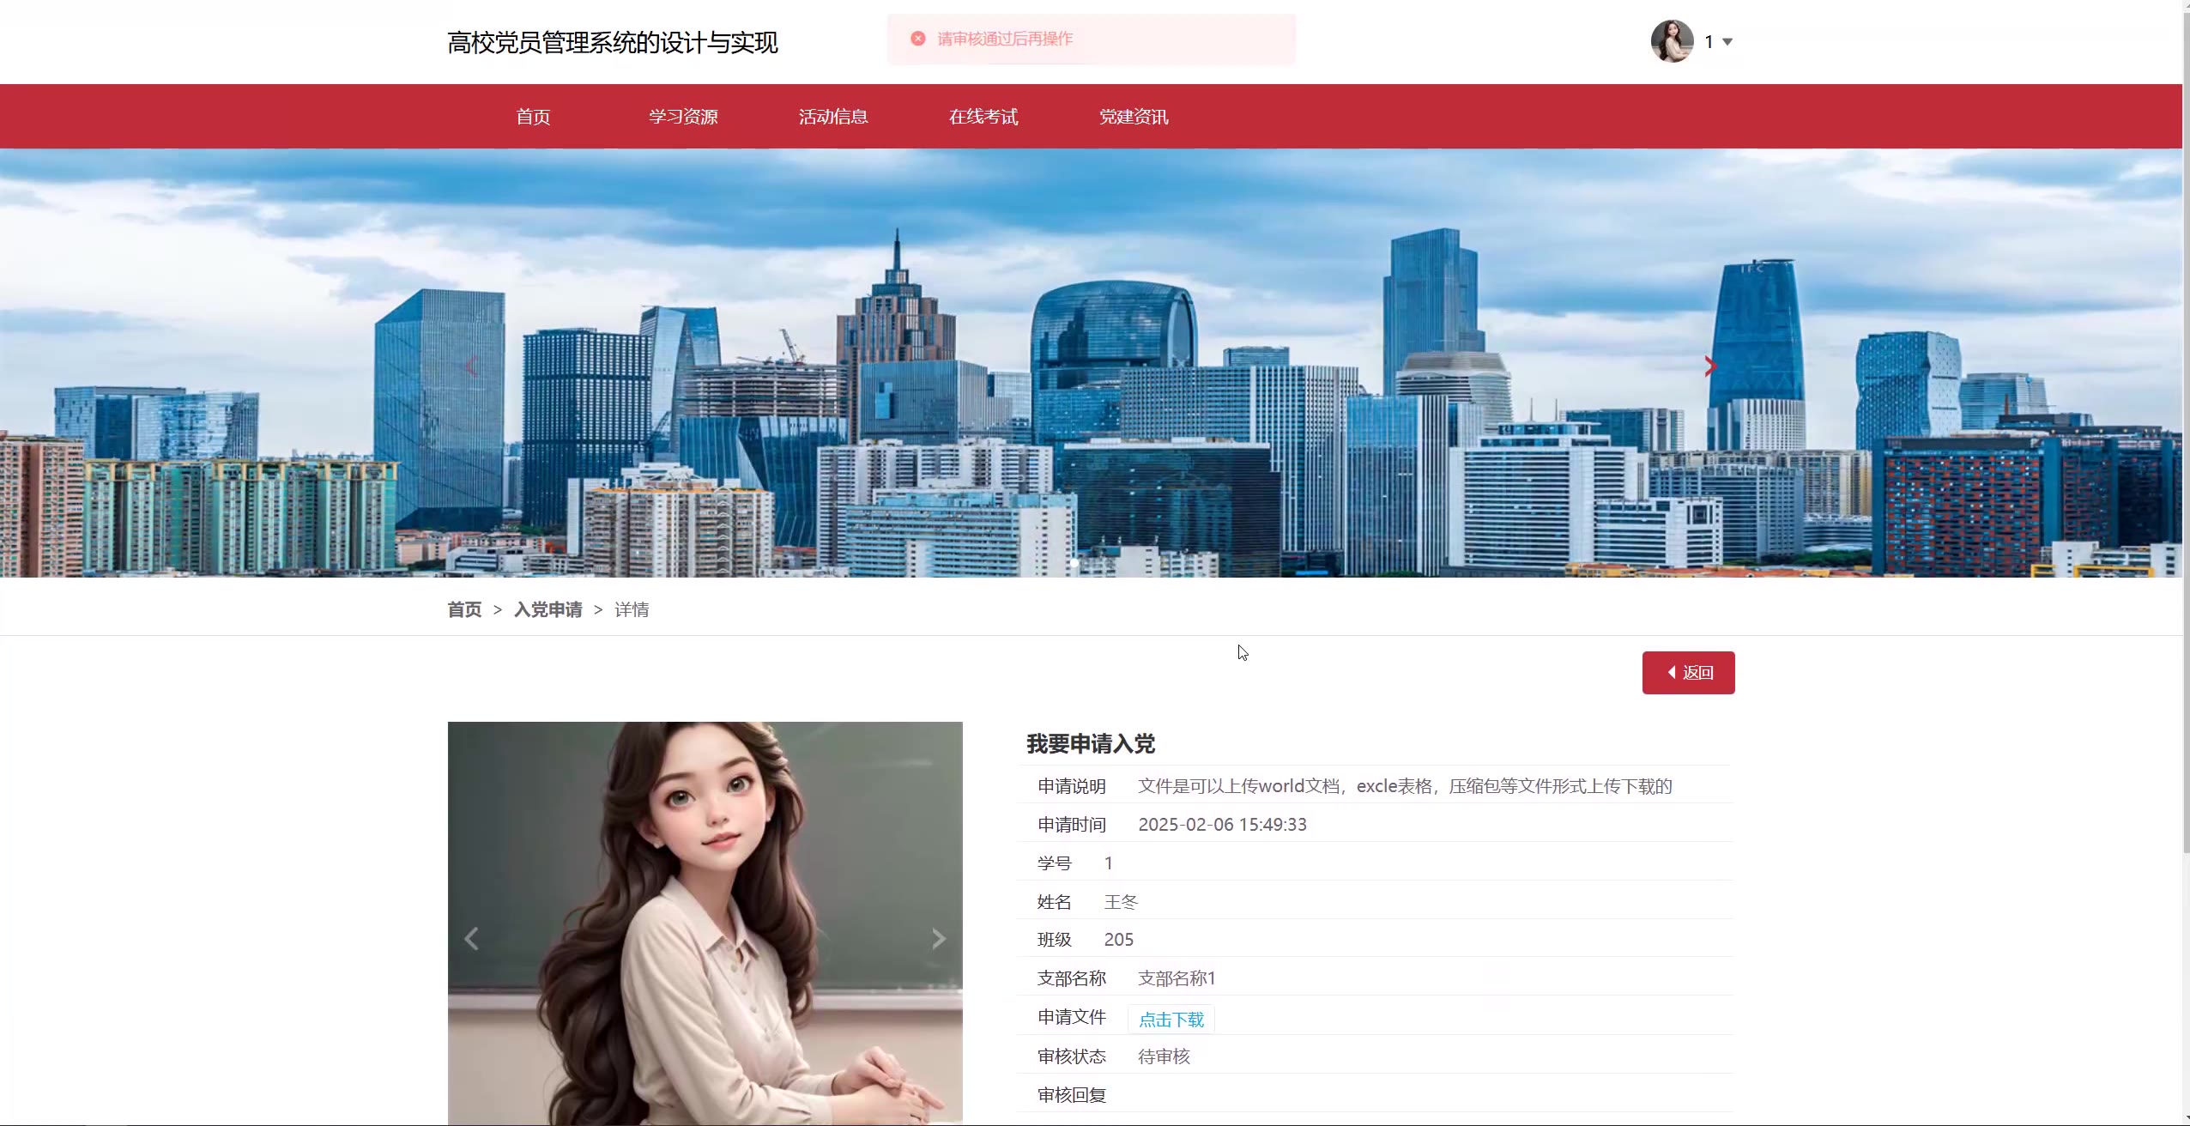2190x1126 pixels.
Task: Click the 入党申请 breadcrumb link
Action: 547,609
